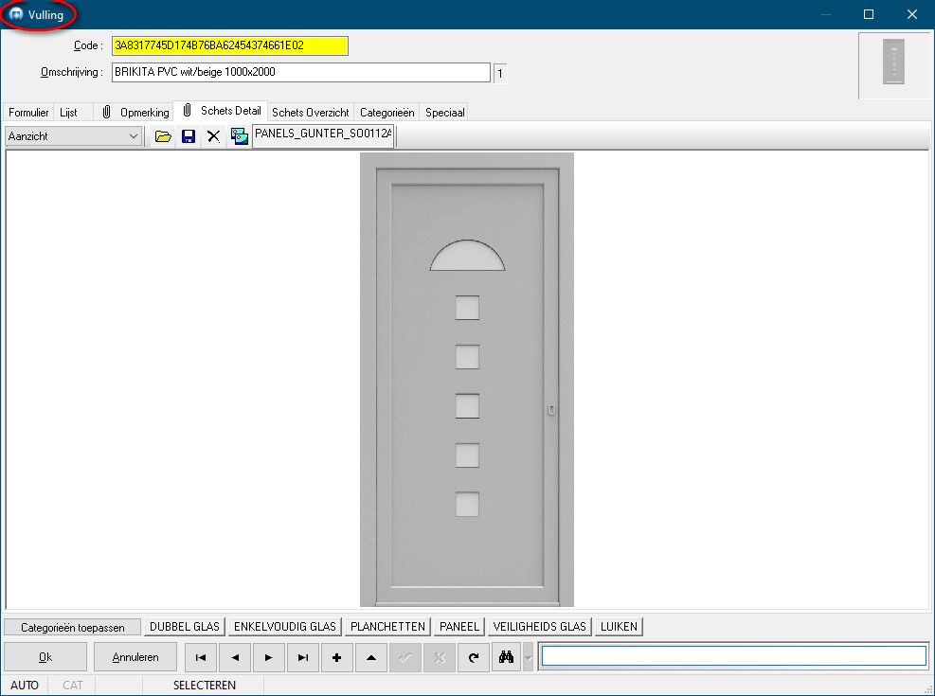Click the refresh arrow button
This screenshot has height=696, width=935.
pyautogui.click(x=474, y=657)
